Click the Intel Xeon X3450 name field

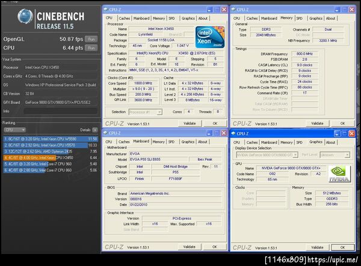tap(161, 29)
